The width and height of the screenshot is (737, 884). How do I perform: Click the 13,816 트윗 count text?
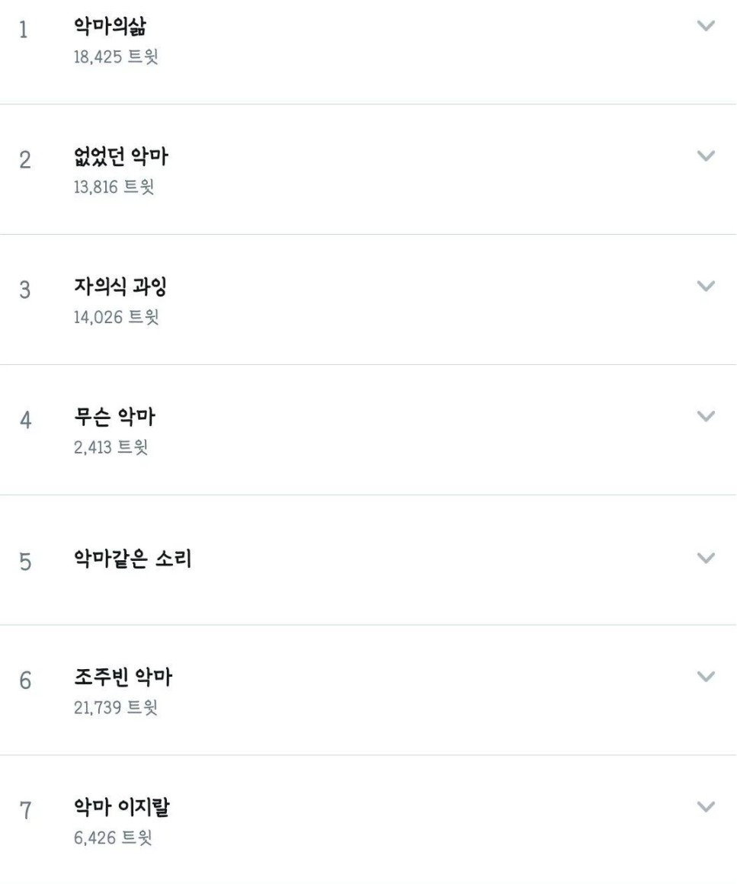point(114,187)
